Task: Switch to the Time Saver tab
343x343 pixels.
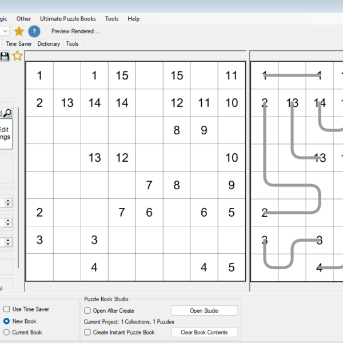Action: click(x=19, y=44)
